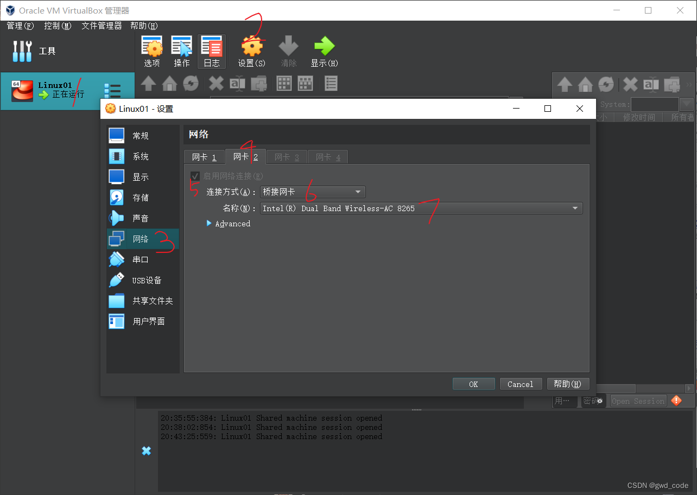The width and height of the screenshot is (697, 495).
Task: Select 串口 (Serial Ports) settings category
Action: pos(143,259)
